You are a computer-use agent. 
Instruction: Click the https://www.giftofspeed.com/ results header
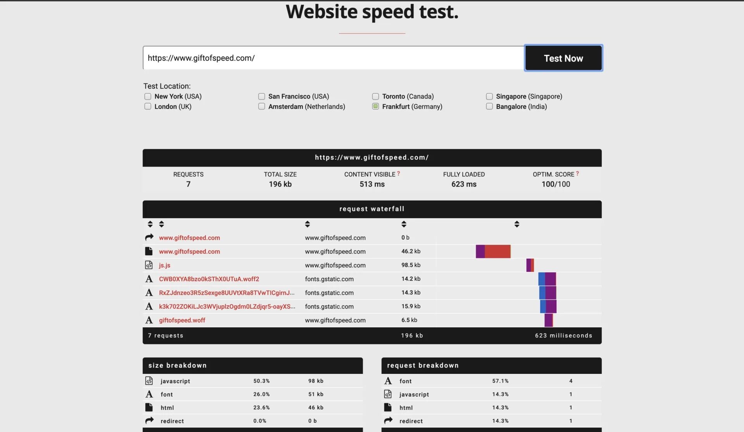tap(372, 158)
